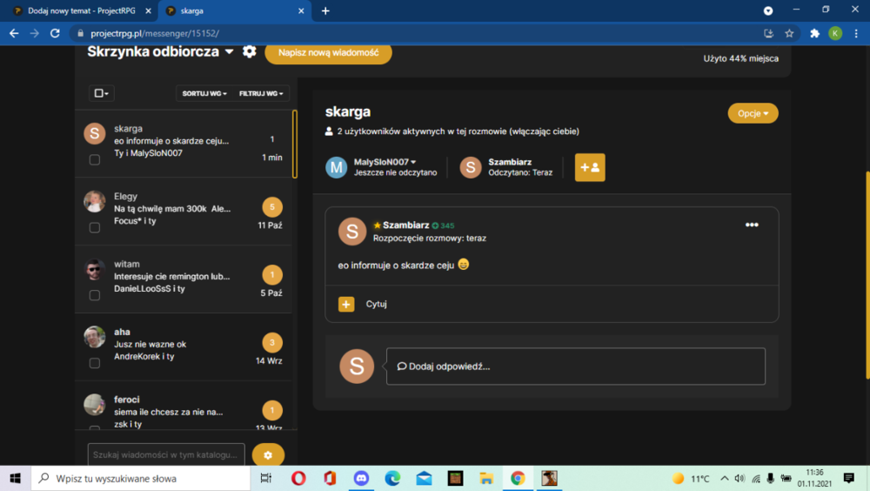The height and width of the screenshot is (491, 870).
Task: Switch to Dodaj nowy temat tab
Action: pos(82,10)
